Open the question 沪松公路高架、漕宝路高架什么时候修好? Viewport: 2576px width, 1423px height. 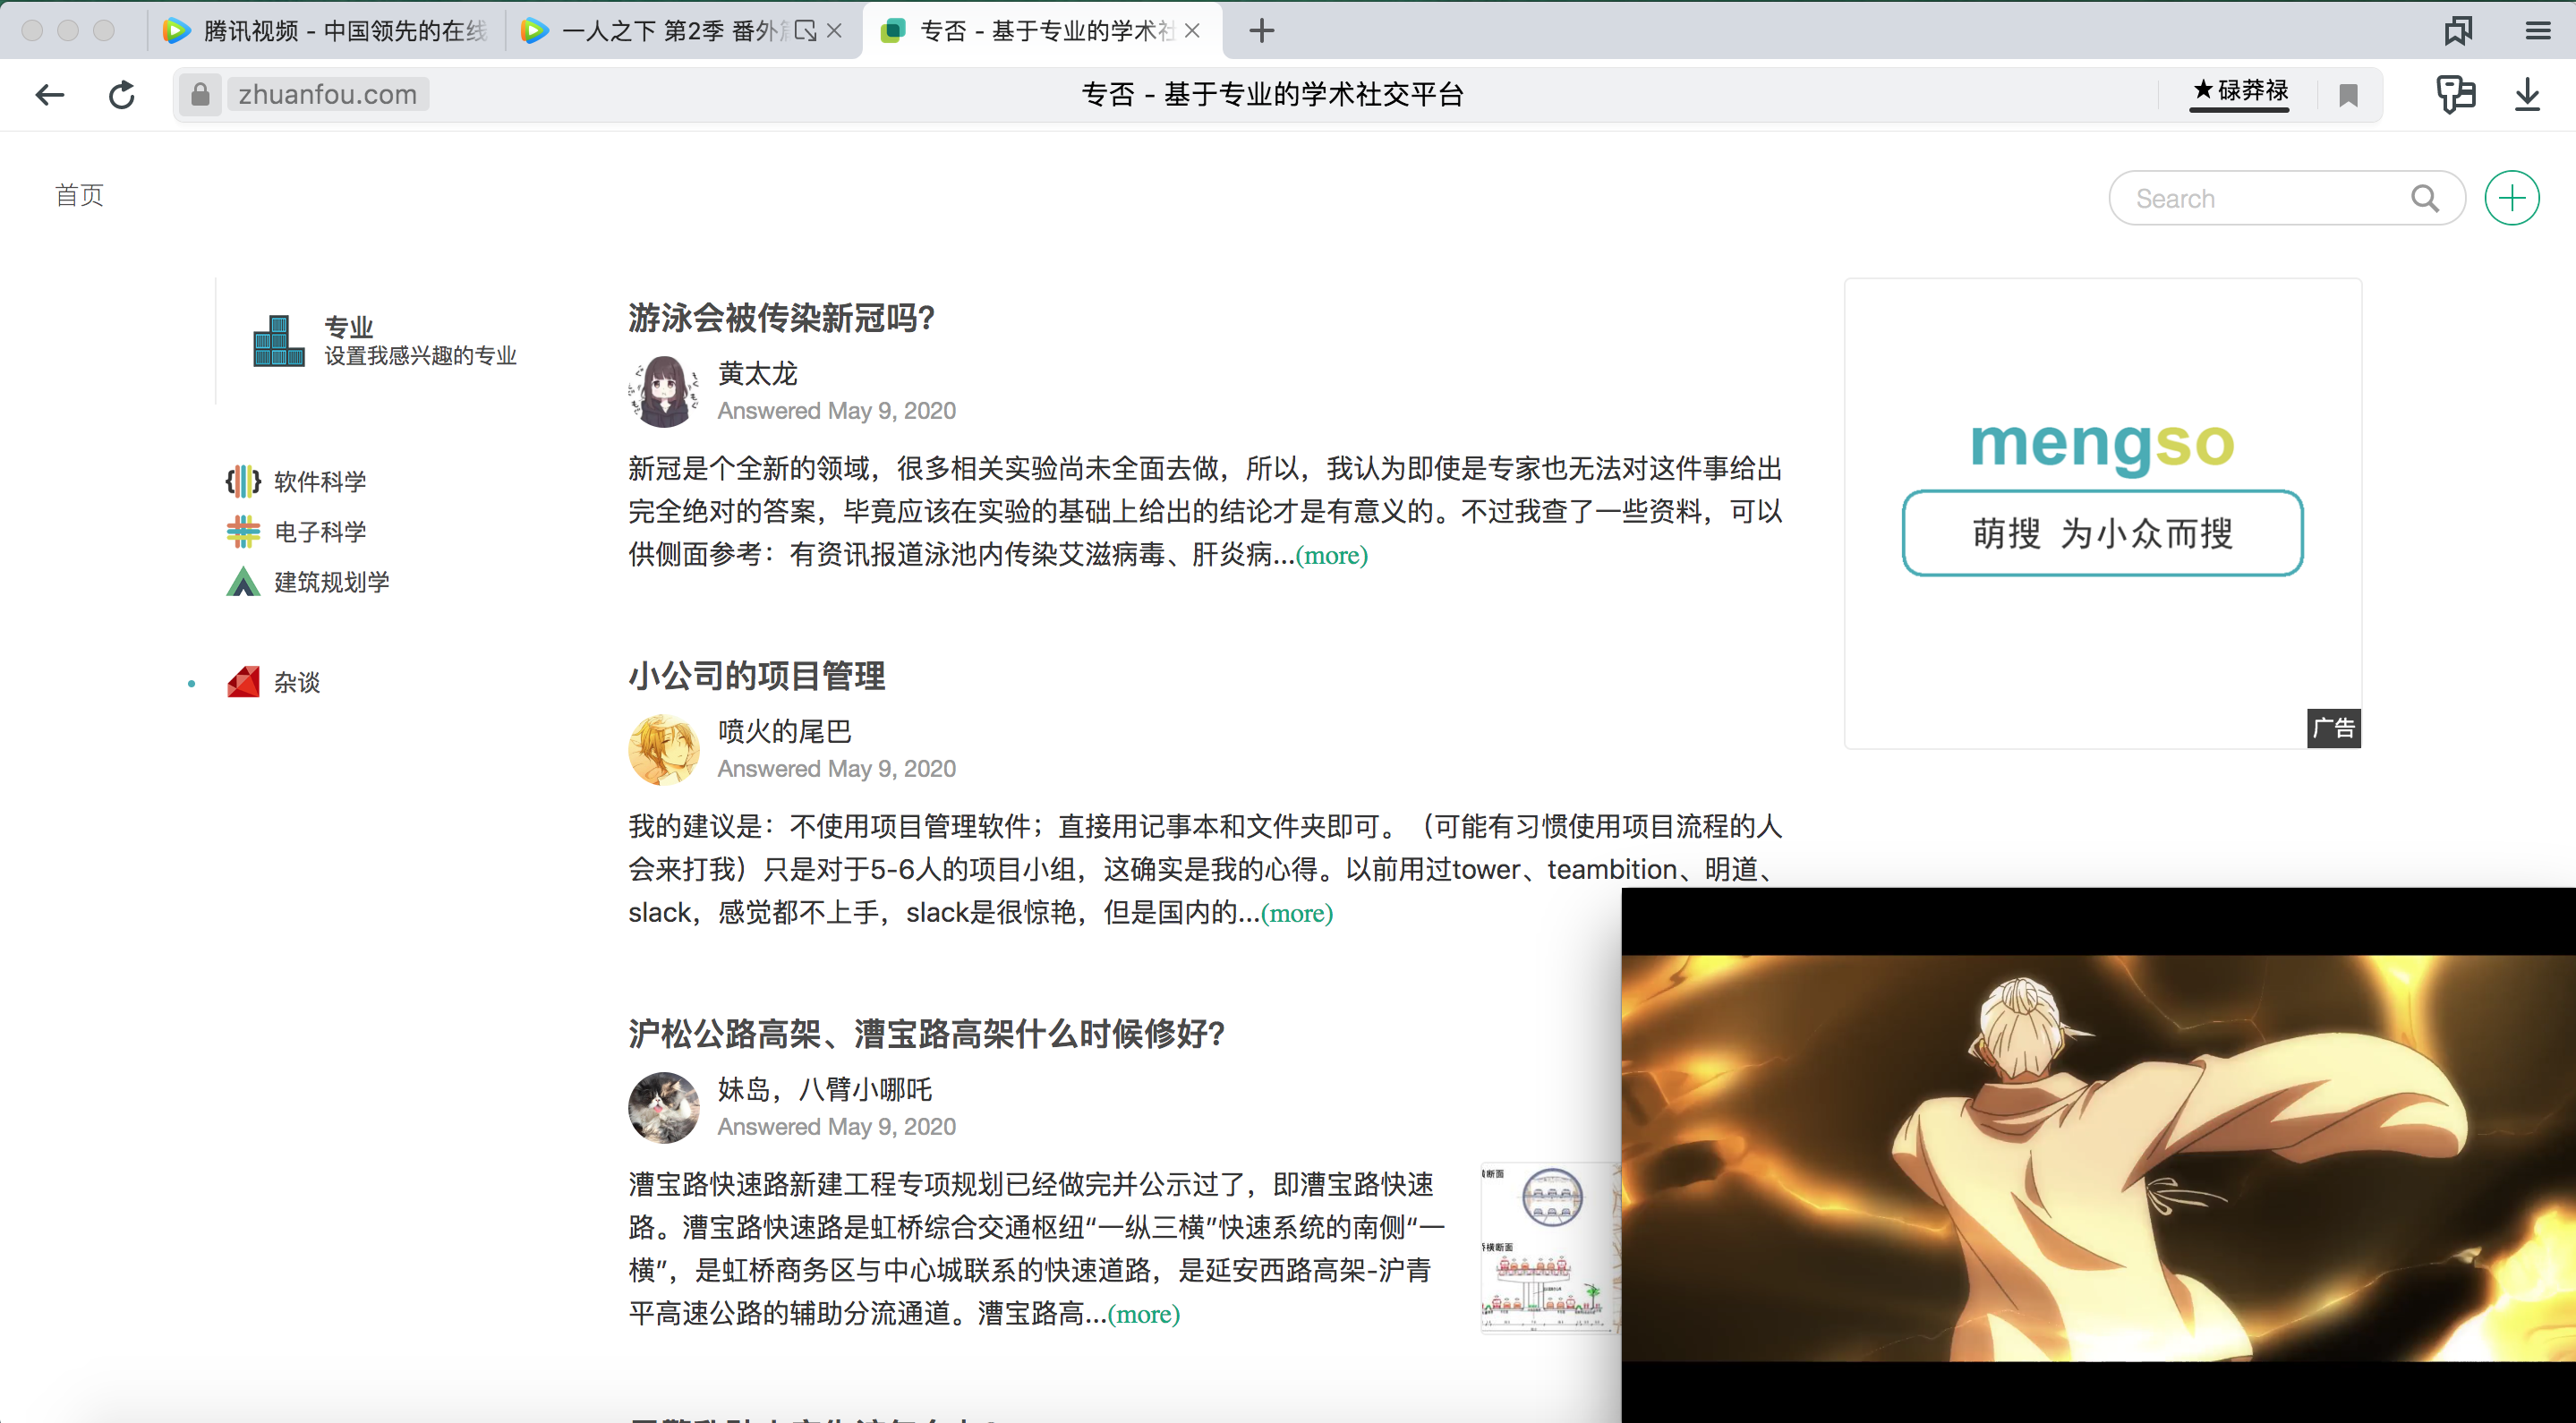tap(926, 1034)
